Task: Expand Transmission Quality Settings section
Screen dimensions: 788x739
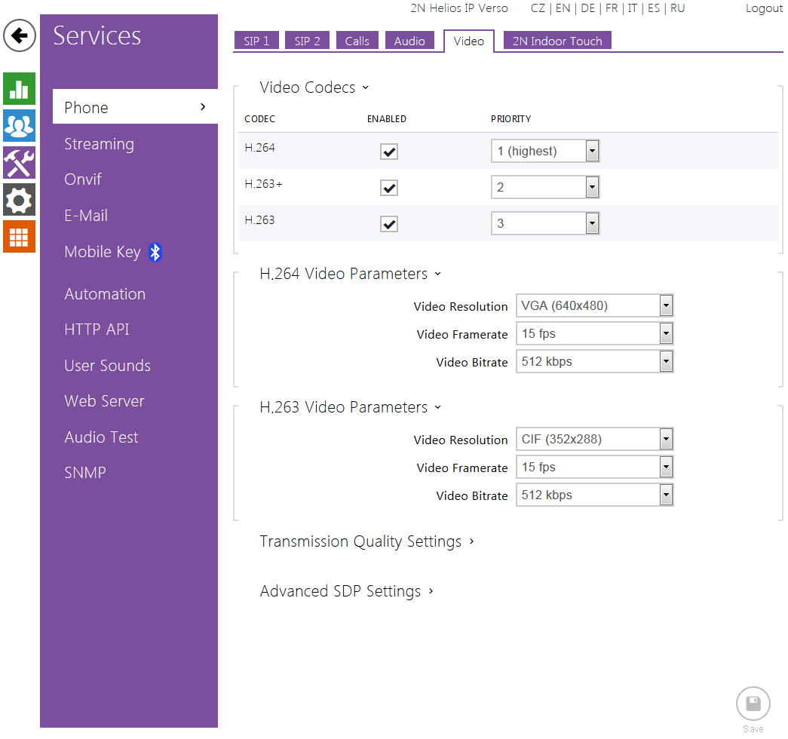Action: click(x=366, y=542)
